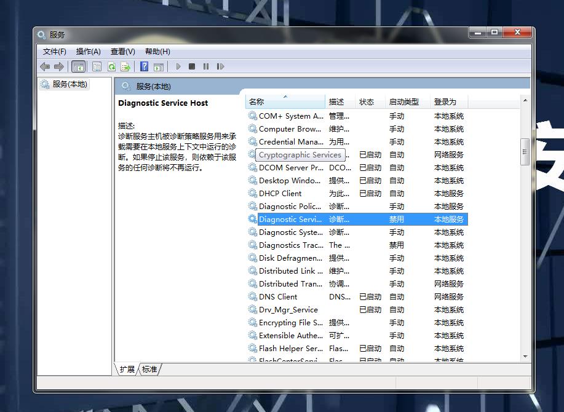Click the Forward arrow toolbar icon
This screenshot has height=412, width=564.
point(59,66)
